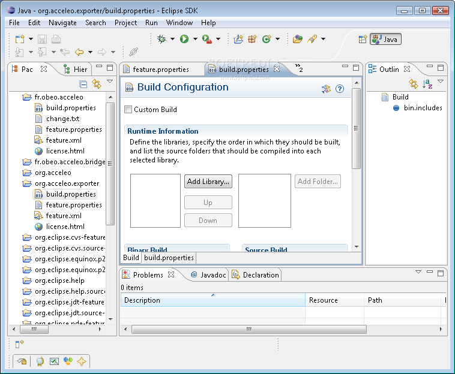Collapse All in Package Explorer
455x374 pixels.
(x=83, y=84)
